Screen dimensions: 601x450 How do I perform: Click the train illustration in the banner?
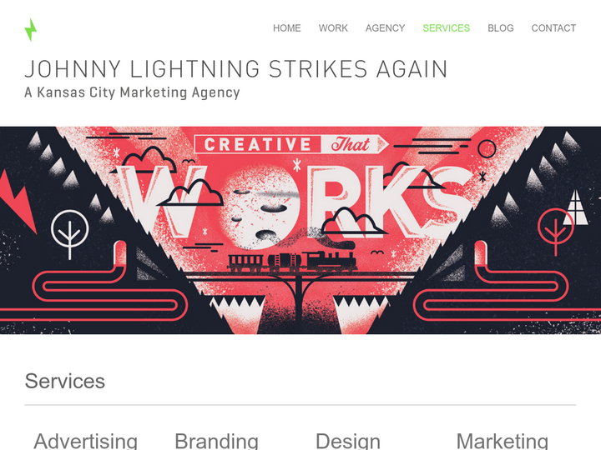(x=292, y=262)
